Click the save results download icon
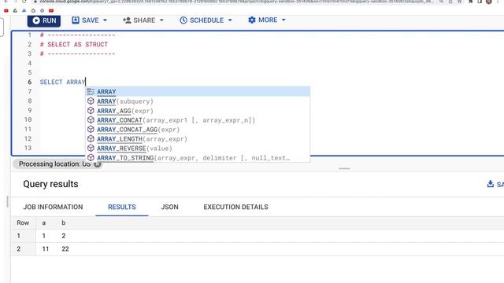 (490, 184)
